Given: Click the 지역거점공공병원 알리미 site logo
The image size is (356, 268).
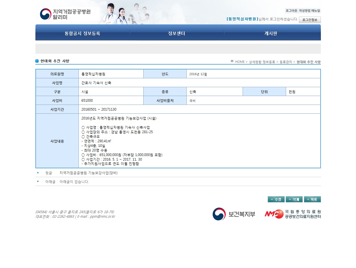Looking at the screenshot, I should [65, 14].
